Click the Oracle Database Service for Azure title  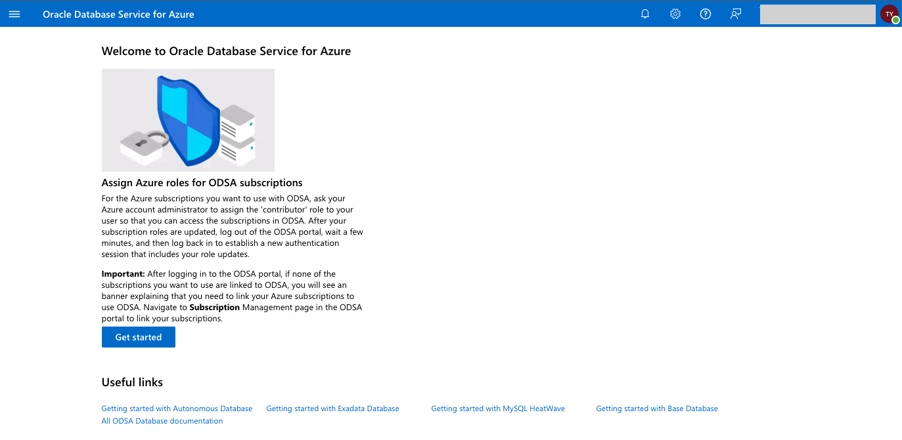tap(118, 14)
